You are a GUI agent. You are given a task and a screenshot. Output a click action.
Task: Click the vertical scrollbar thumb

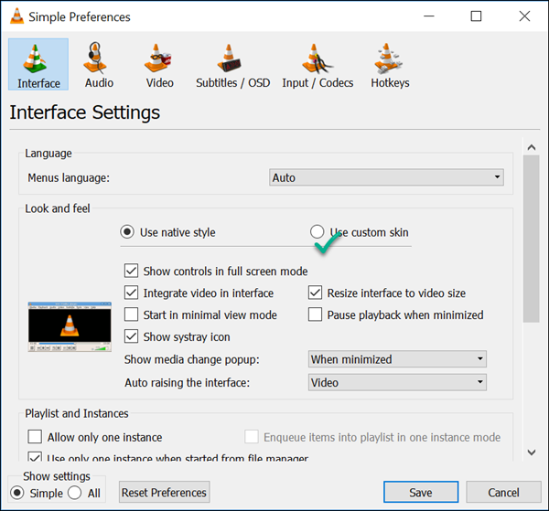531,239
